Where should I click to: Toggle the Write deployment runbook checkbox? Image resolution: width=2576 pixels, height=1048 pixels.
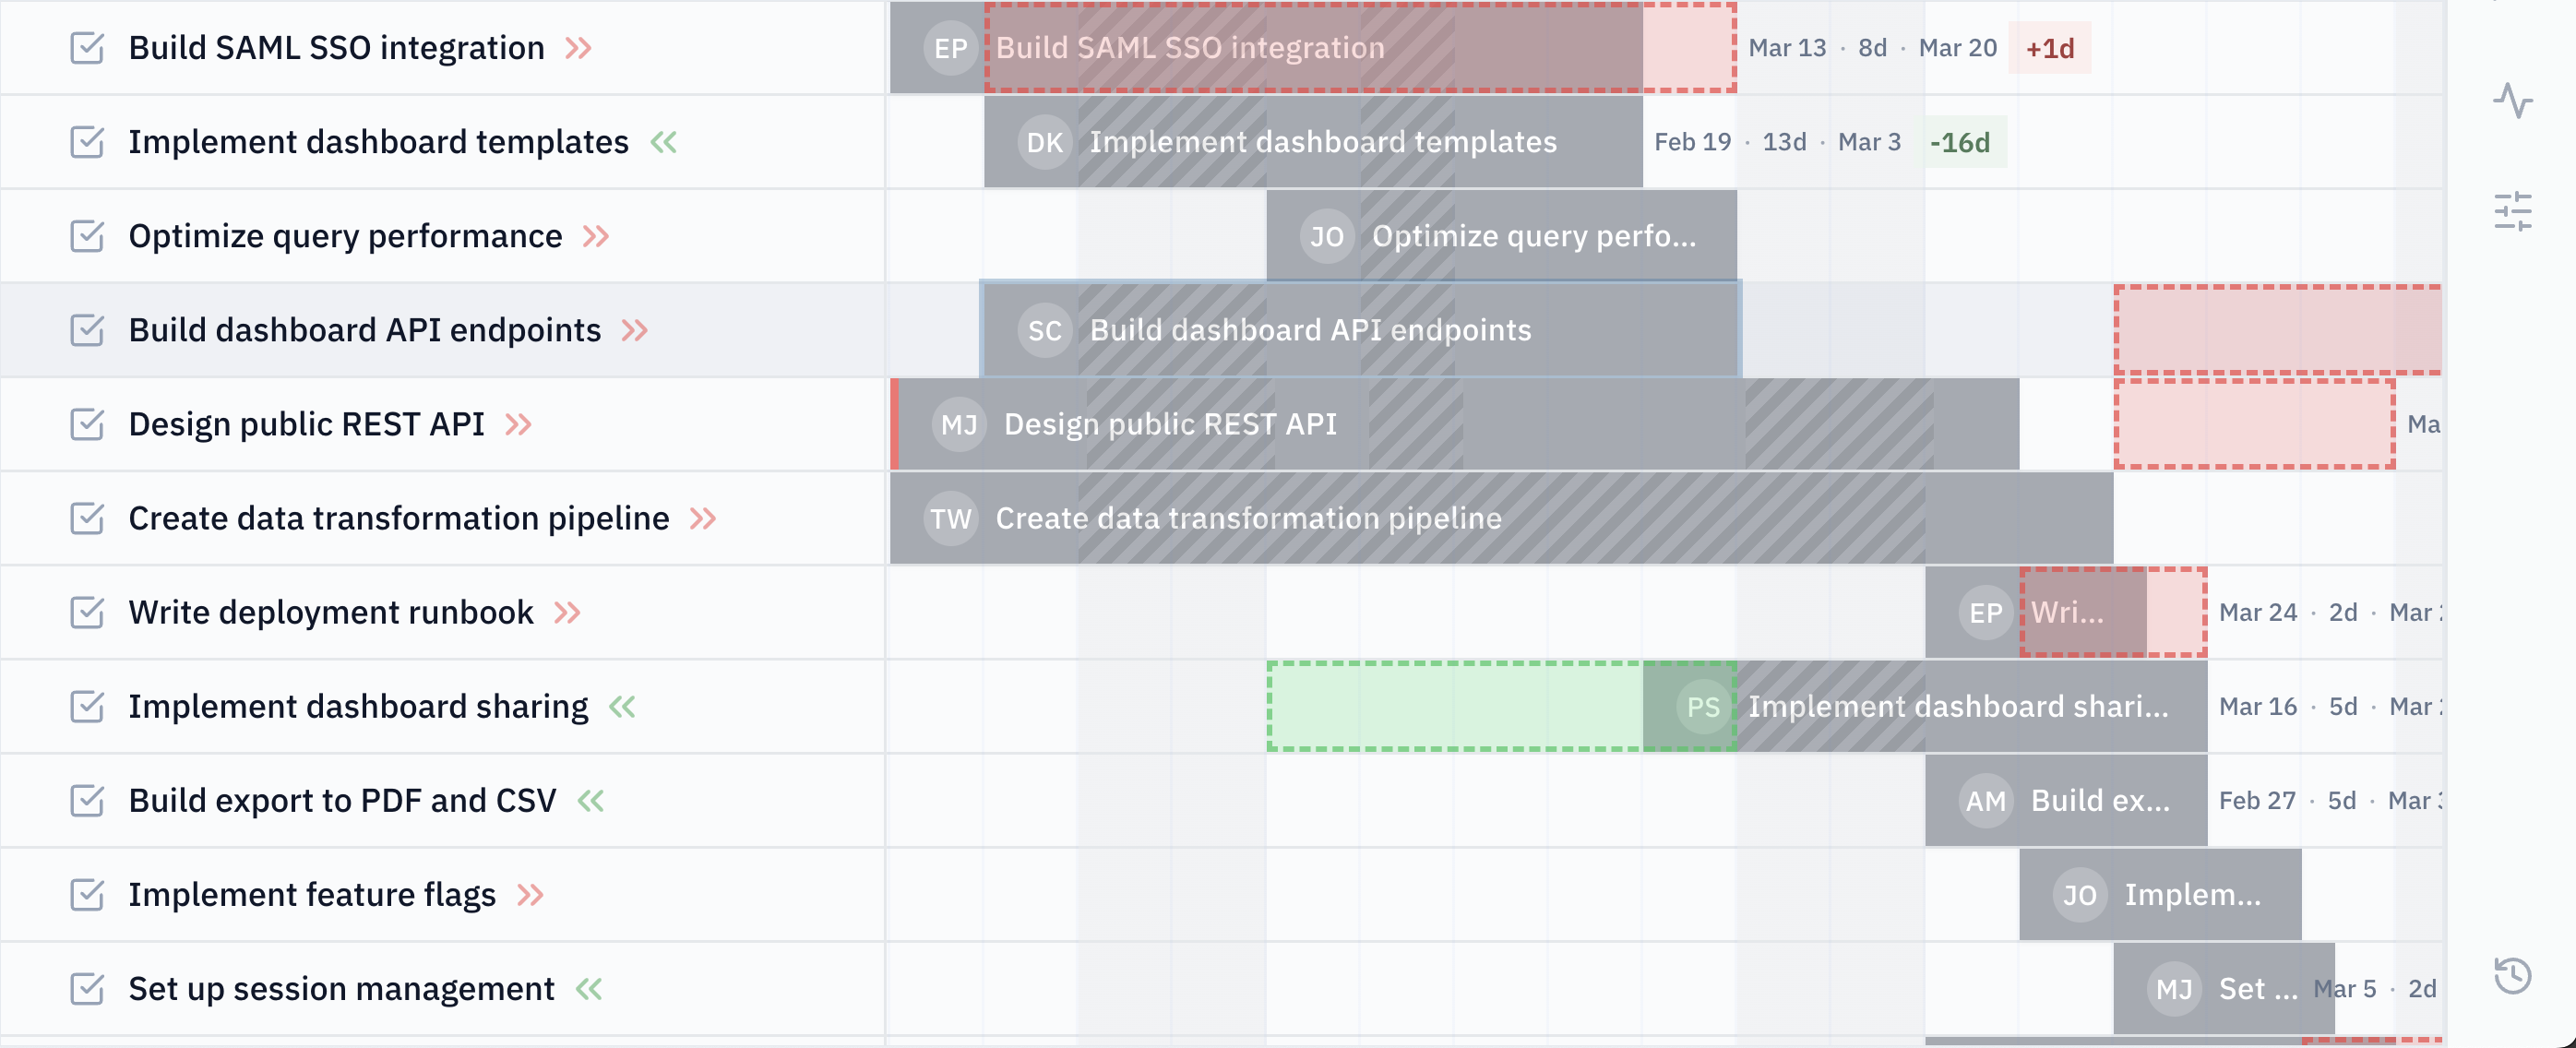point(87,612)
